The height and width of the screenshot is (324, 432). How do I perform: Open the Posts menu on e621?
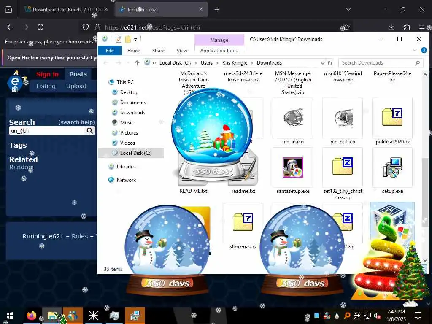tap(78, 74)
